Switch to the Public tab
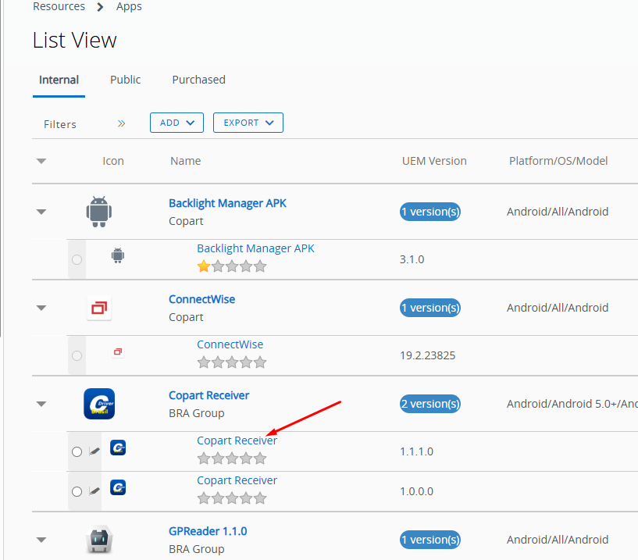638x560 pixels. pyautogui.click(x=125, y=80)
